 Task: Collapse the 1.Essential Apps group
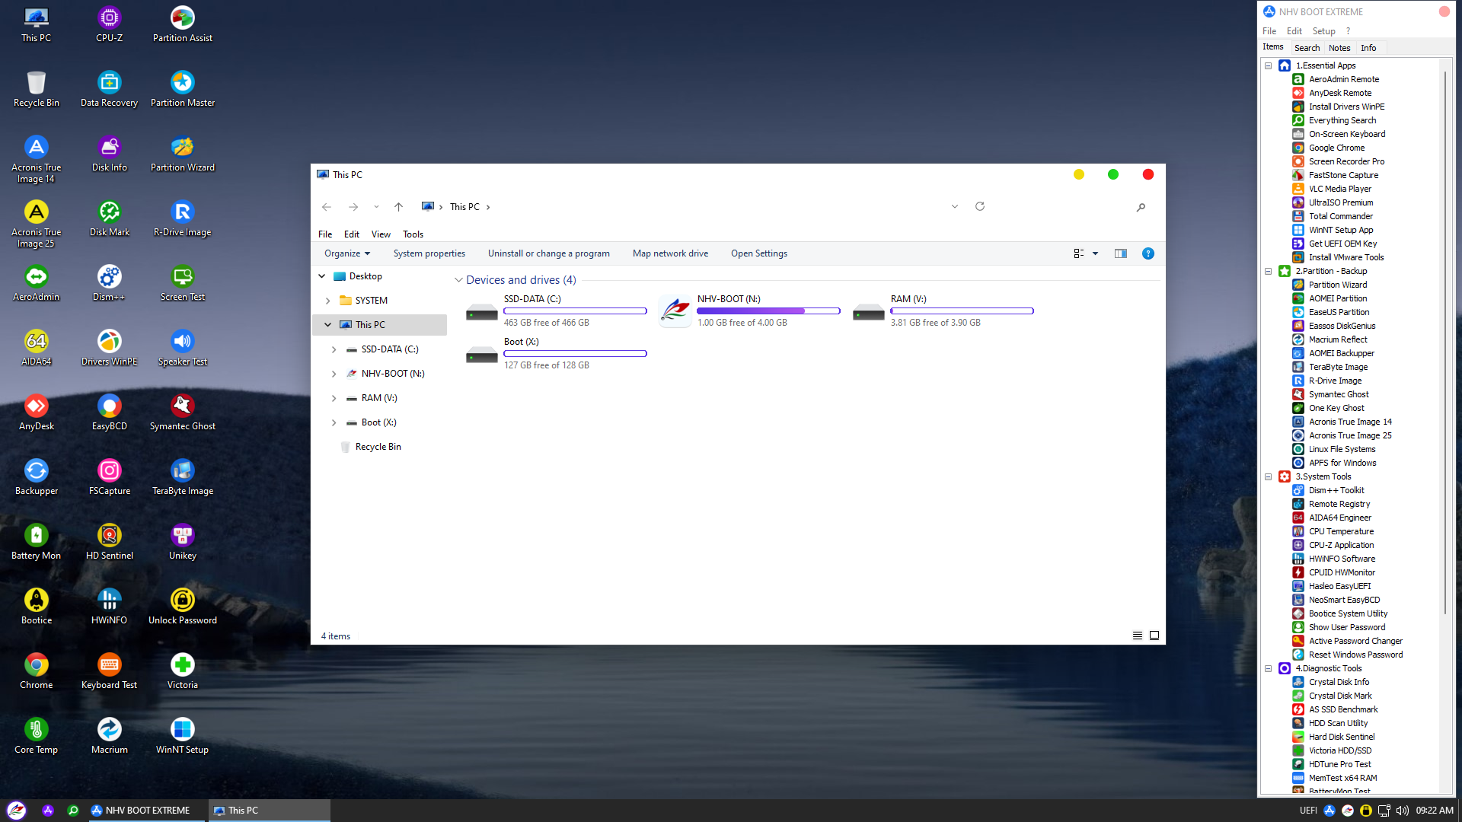tap(1268, 65)
